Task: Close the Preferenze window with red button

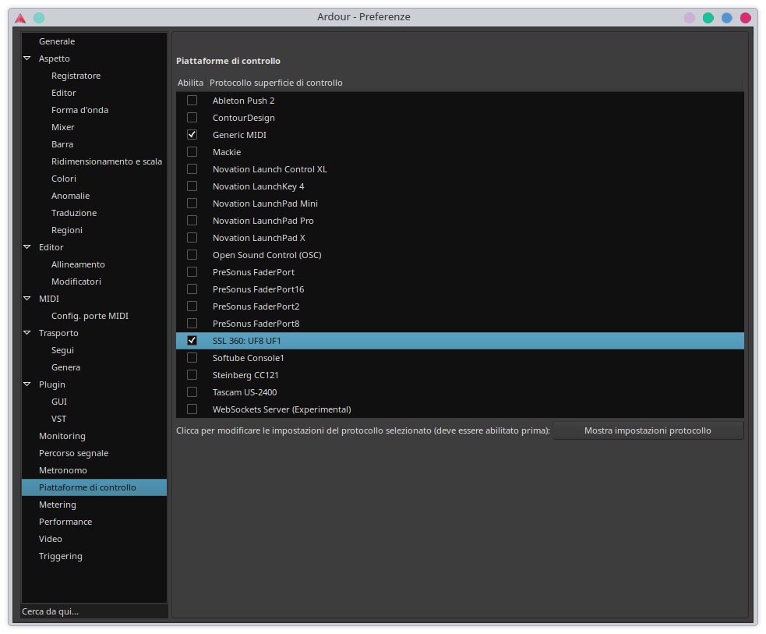Action: [x=746, y=17]
